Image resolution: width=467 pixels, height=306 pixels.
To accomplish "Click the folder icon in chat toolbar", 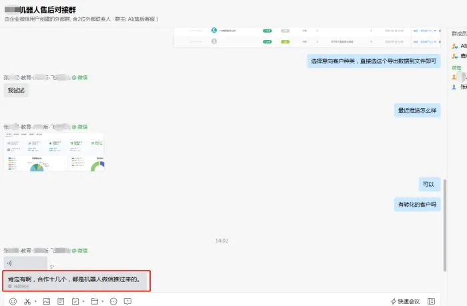I will (x=94, y=301).
